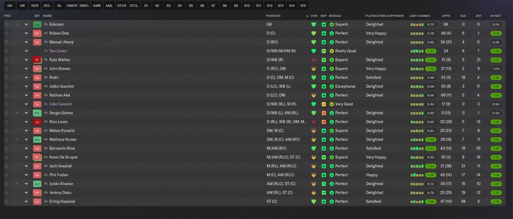Toggle the picked checkmark for Rúben Dias
The width and height of the screenshot is (513, 219).
click(x=6, y=33)
